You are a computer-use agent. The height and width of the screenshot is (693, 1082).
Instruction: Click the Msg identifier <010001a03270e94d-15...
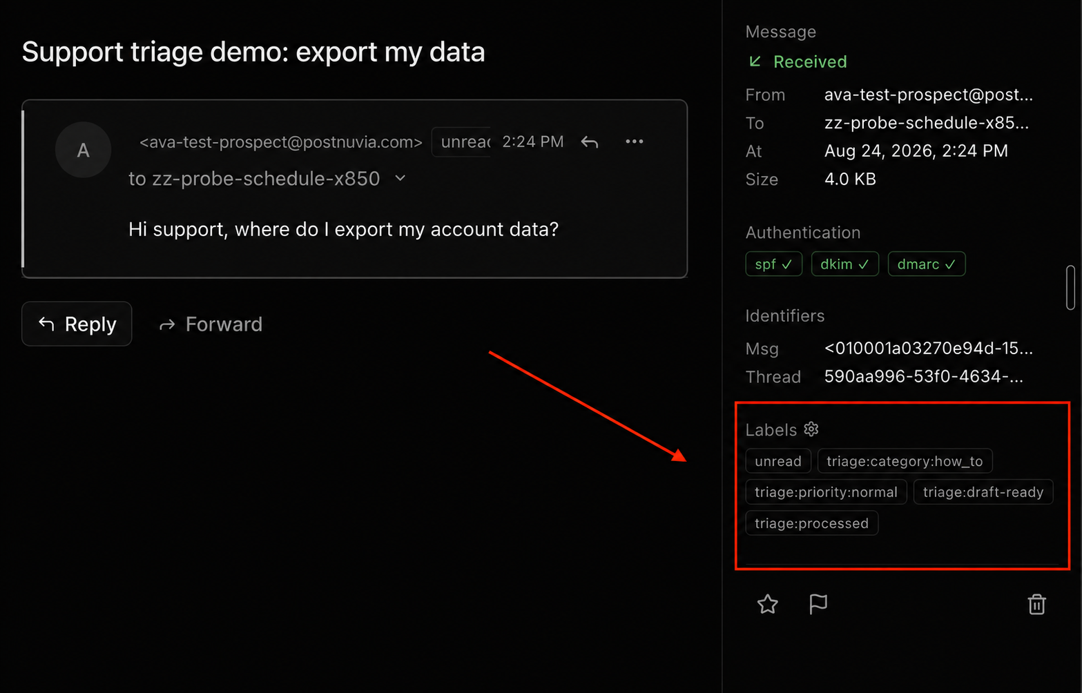pos(929,349)
